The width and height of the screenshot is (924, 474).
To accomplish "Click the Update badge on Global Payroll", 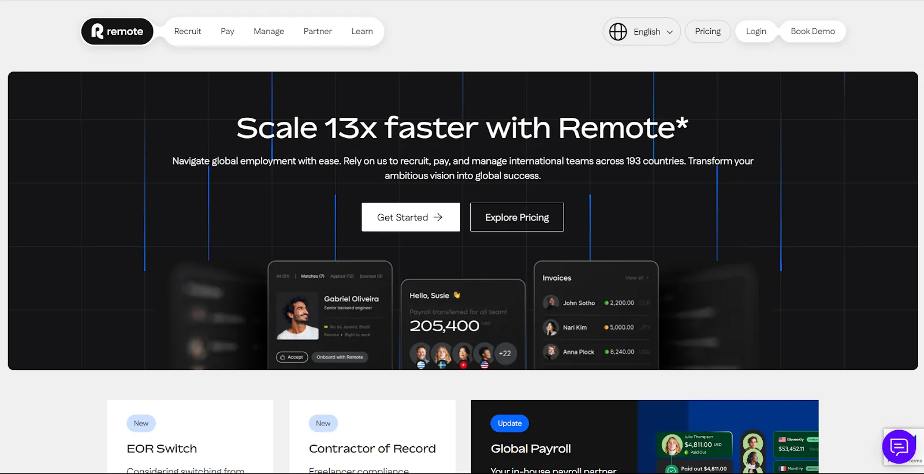I will pos(509,423).
